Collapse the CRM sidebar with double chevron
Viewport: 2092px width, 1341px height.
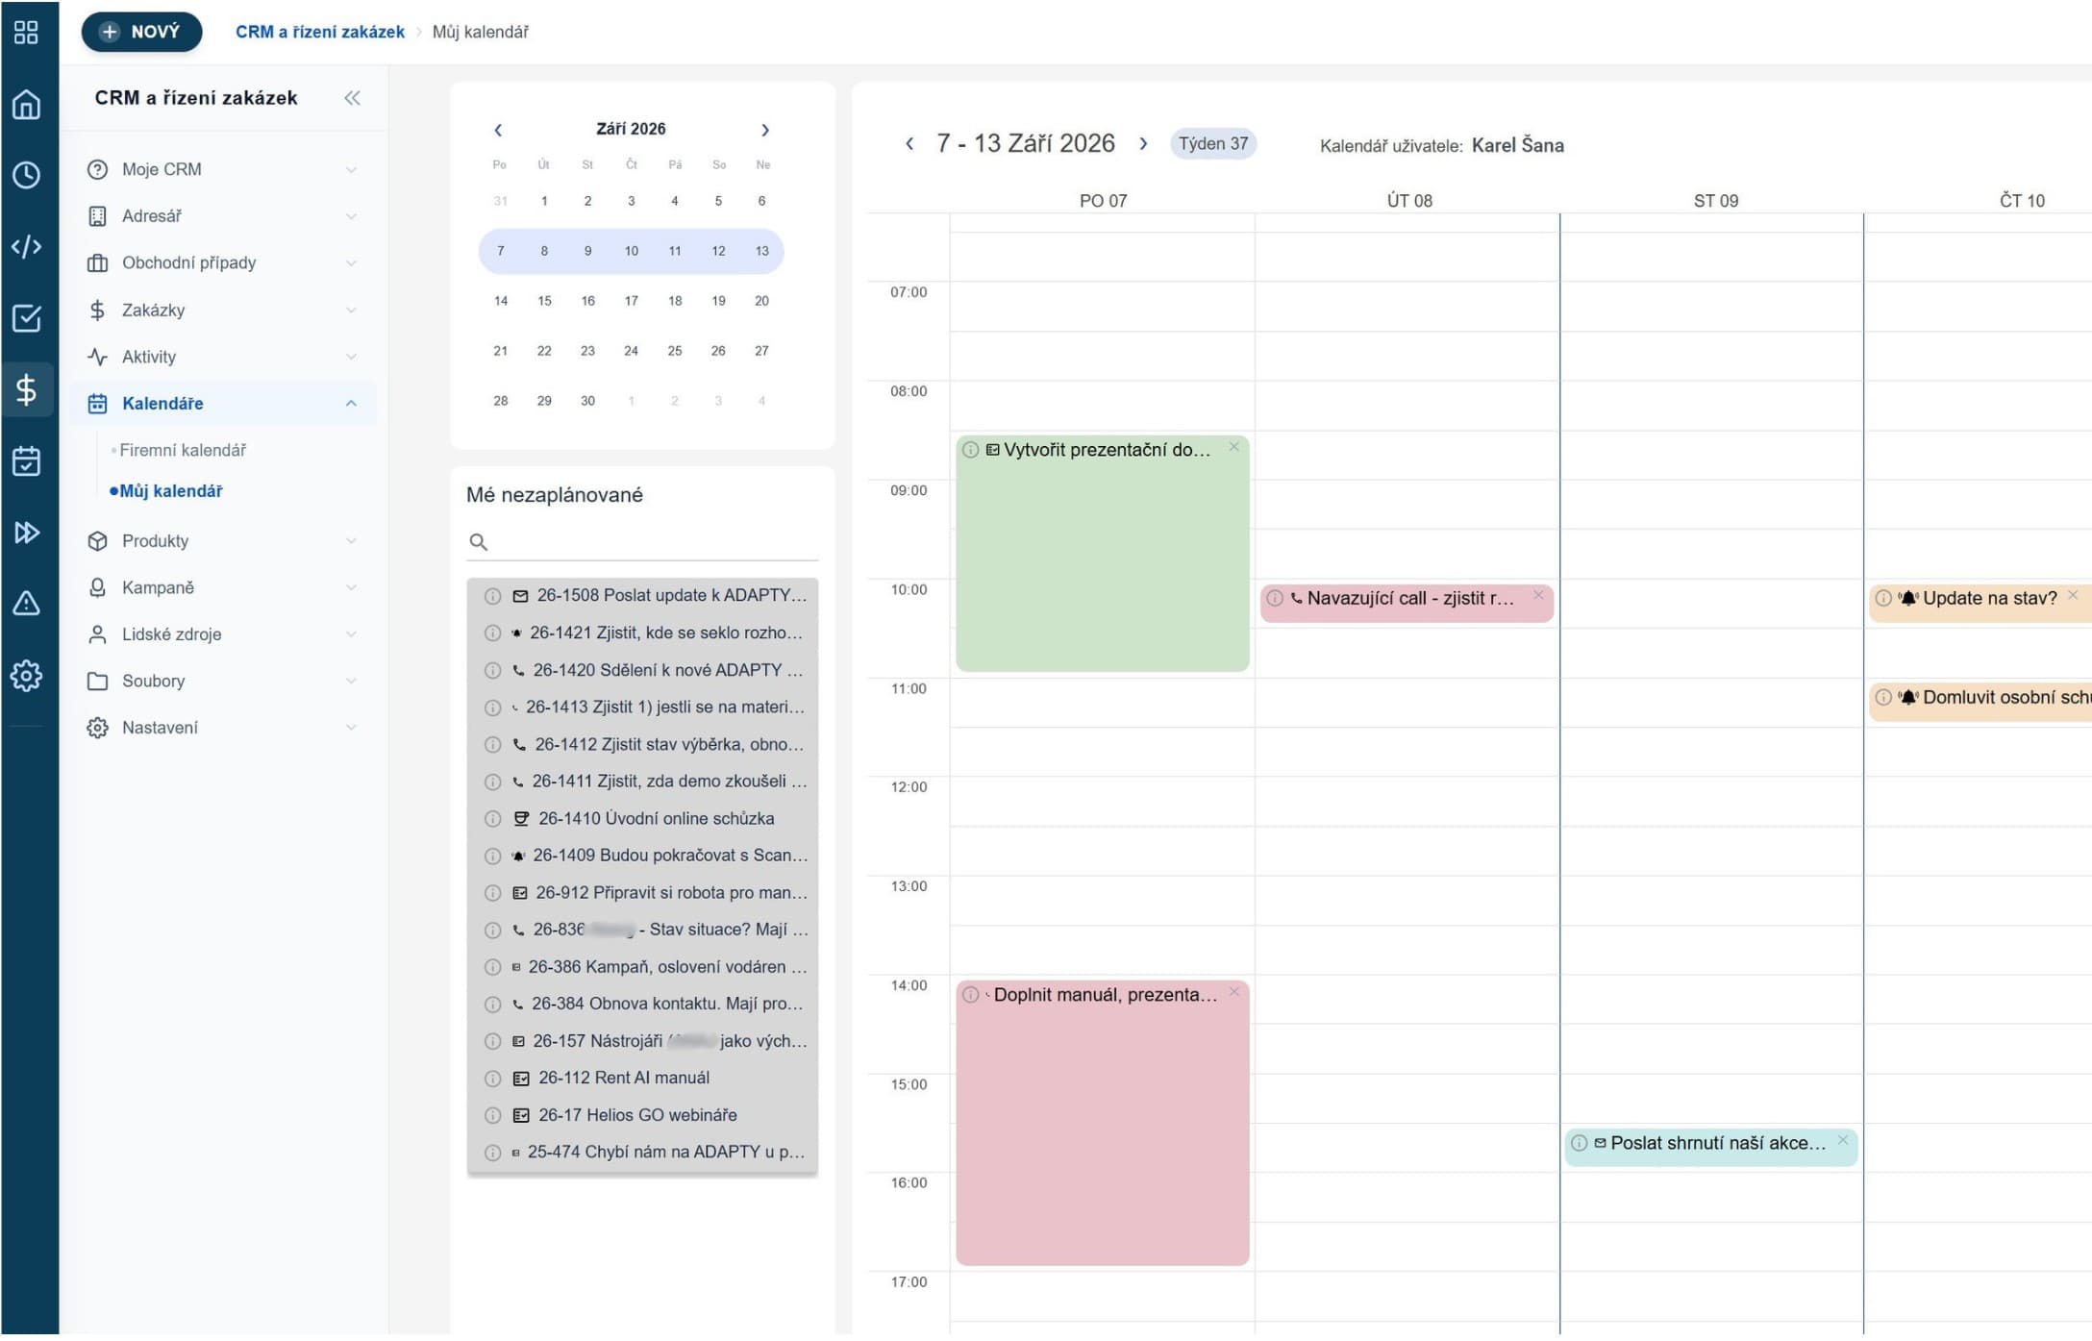point(352,98)
